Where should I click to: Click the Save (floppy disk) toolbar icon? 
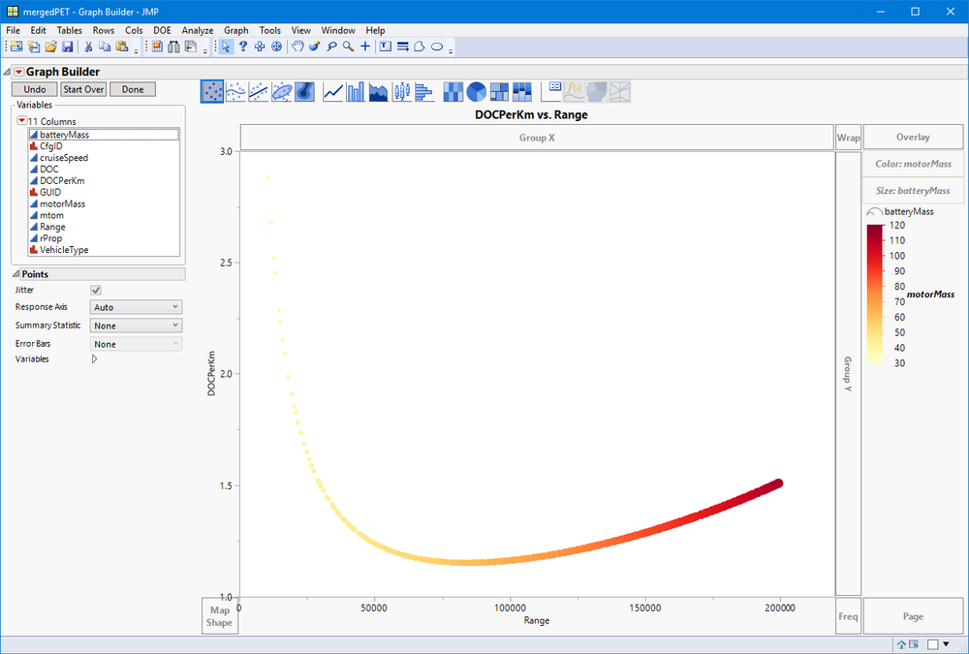(68, 47)
